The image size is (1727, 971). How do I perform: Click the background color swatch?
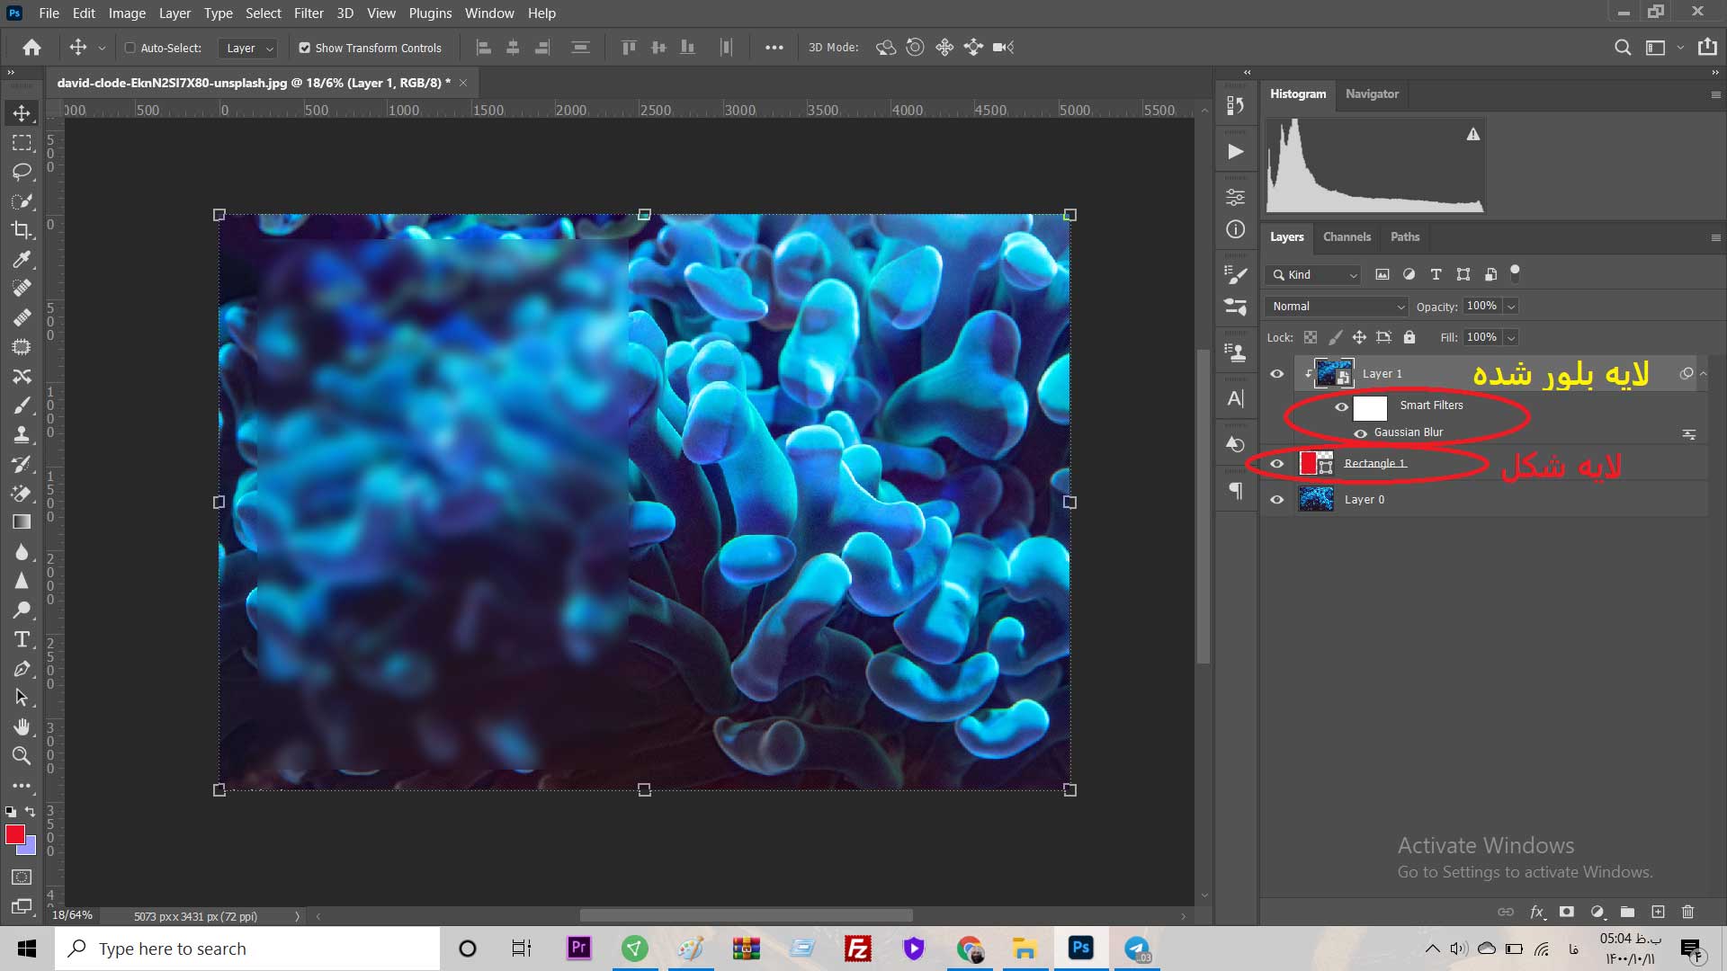click(31, 848)
